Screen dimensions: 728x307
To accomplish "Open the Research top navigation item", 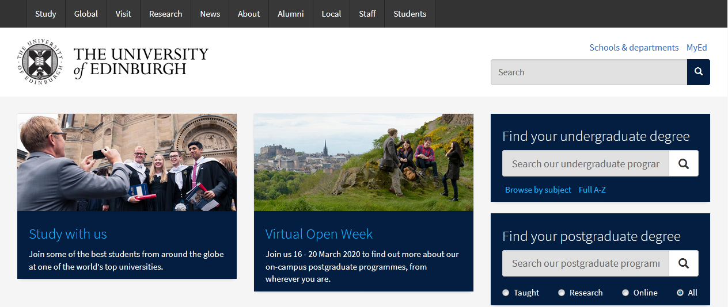I will [165, 14].
